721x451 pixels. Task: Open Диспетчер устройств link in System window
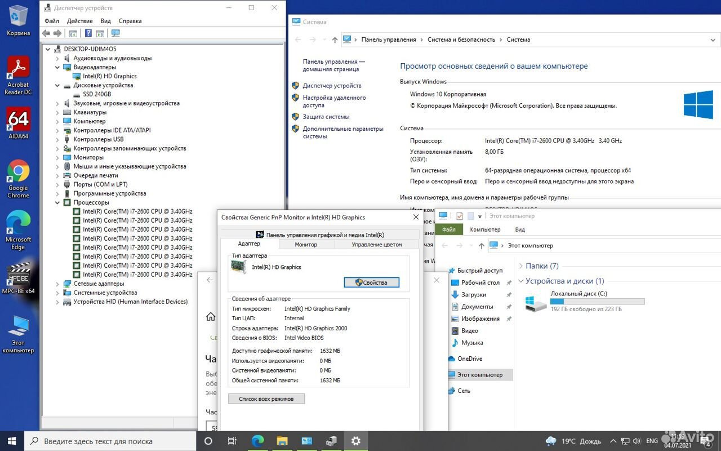pyautogui.click(x=332, y=86)
